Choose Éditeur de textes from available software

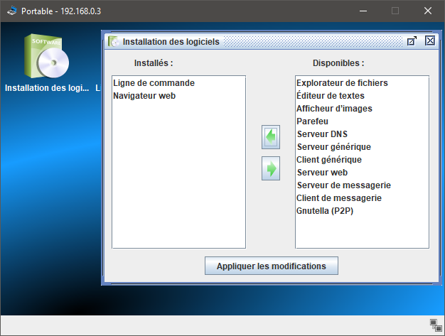point(331,96)
